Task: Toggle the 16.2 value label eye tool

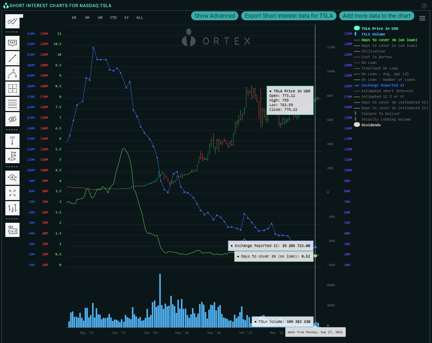Action: click(x=12, y=230)
